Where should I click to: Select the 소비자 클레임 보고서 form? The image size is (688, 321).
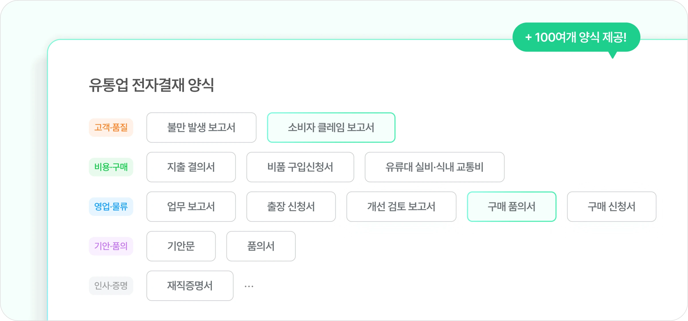(331, 128)
